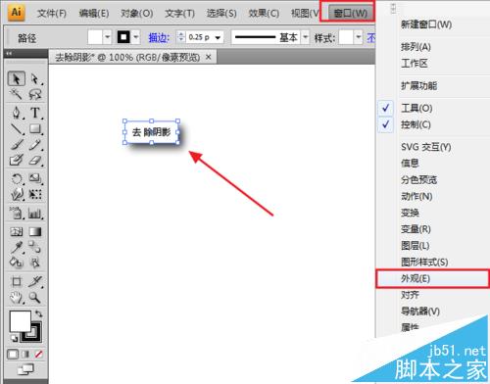Open the brush definition 基本 dropdown
Image resolution: width=490 pixels, height=384 pixels.
pyautogui.click(x=305, y=37)
